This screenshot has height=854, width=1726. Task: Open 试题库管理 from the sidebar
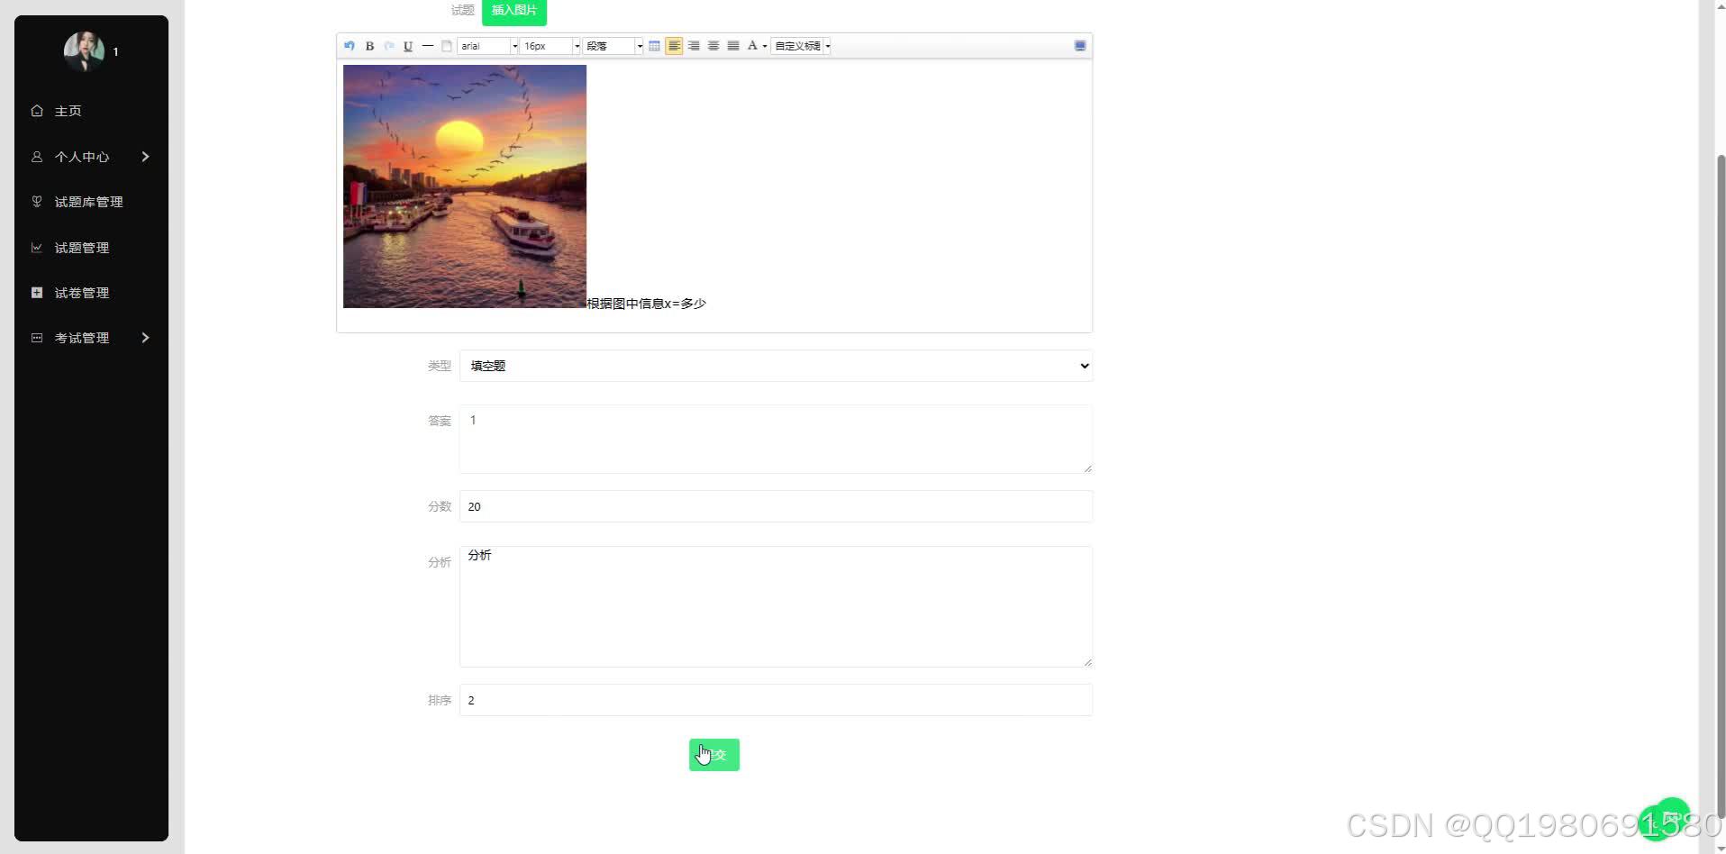click(x=87, y=201)
